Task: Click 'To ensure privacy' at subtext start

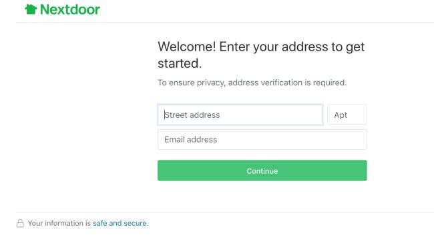Action: tap(191, 83)
